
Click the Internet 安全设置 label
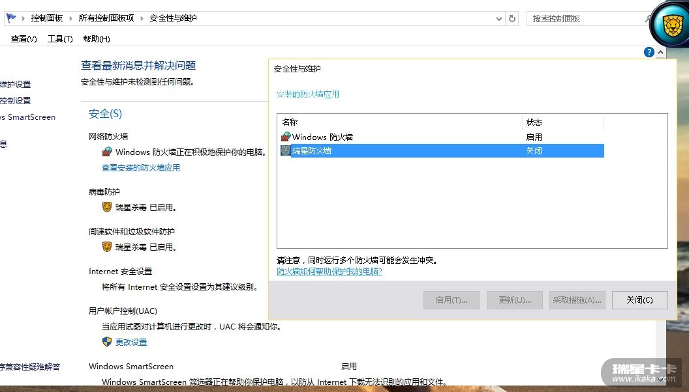click(121, 272)
